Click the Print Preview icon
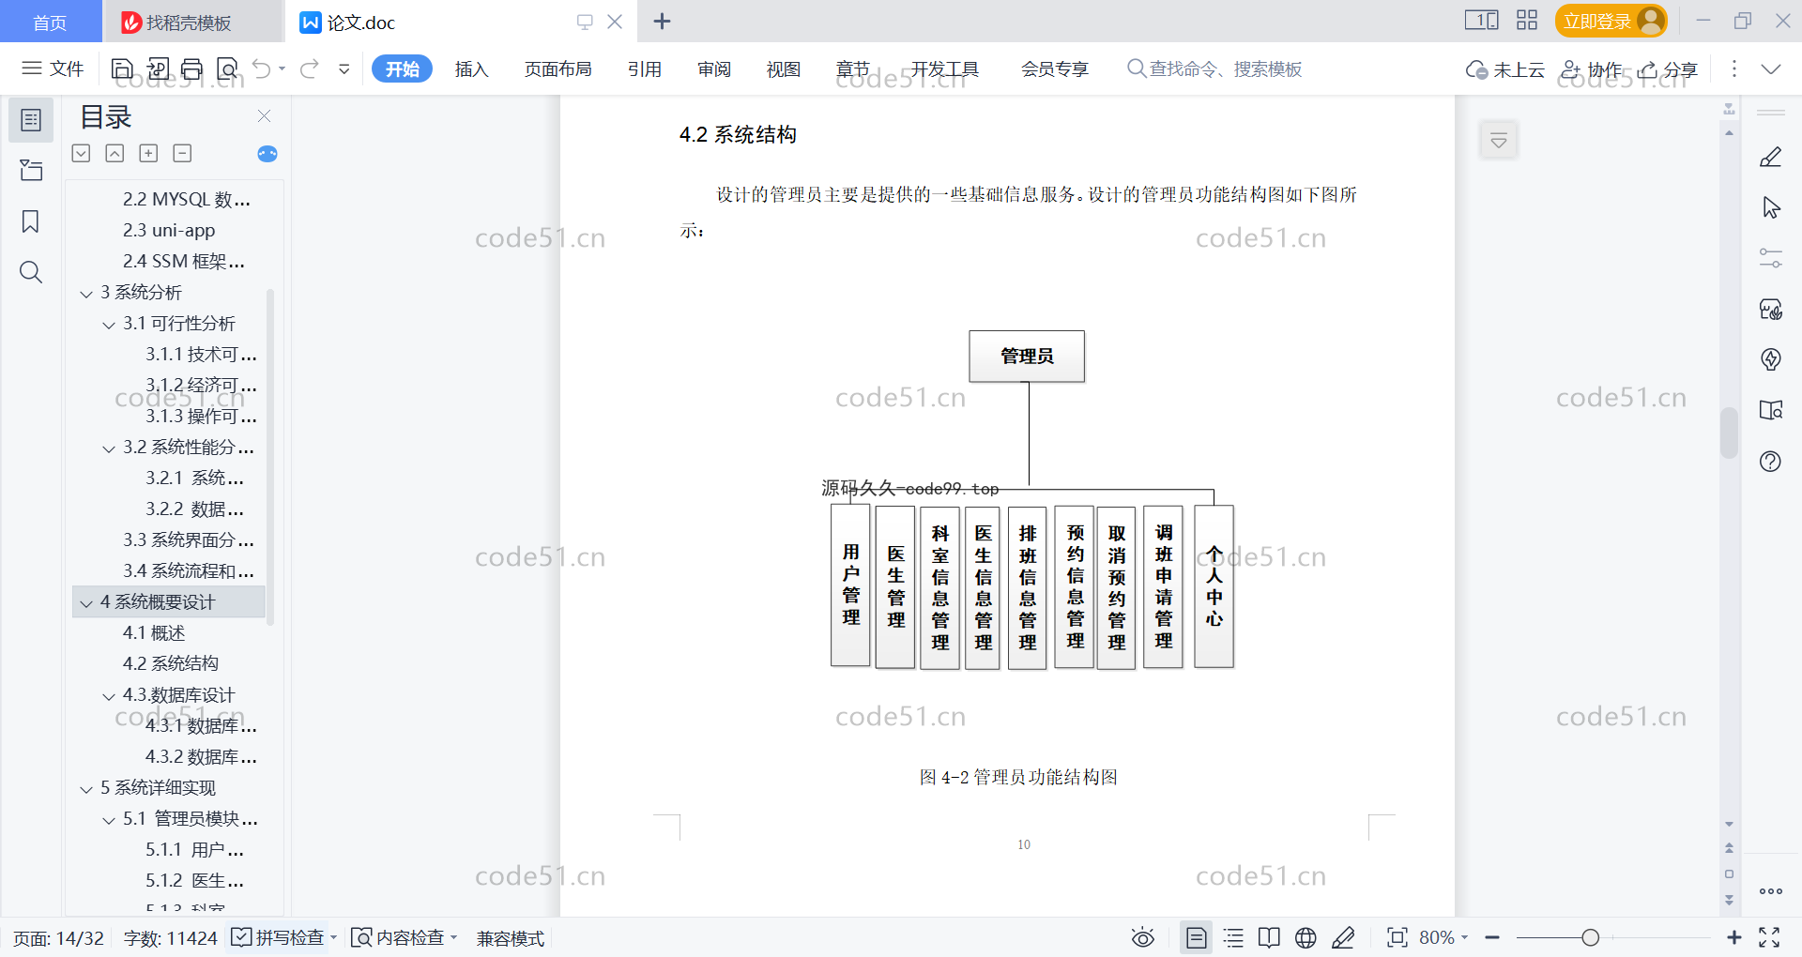1802x957 pixels. (227, 68)
